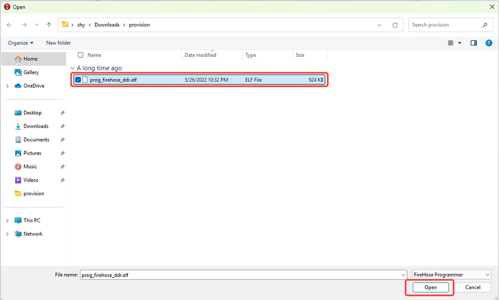The width and height of the screenshot is (499, 300).
Task: Close the Open dialog window
Action: [492, 6]
